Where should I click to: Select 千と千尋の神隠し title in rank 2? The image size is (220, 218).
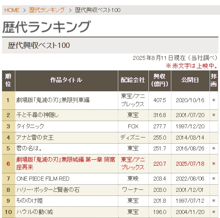click(x=37, y=115)
